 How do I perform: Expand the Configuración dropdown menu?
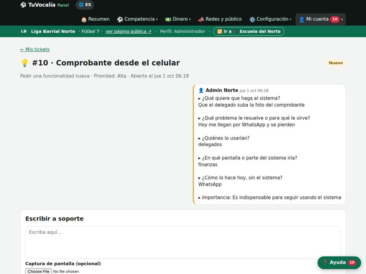tap(270, 19)
